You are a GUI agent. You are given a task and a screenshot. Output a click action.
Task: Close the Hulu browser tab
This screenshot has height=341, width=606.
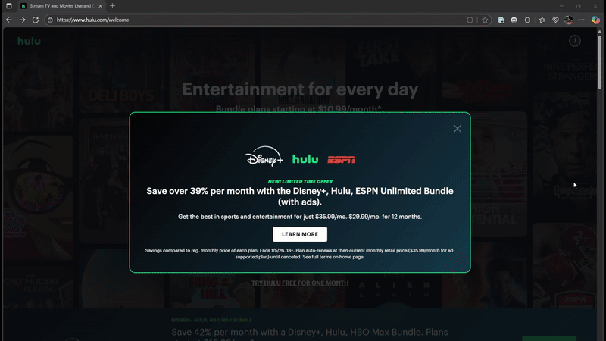[100, 6]
